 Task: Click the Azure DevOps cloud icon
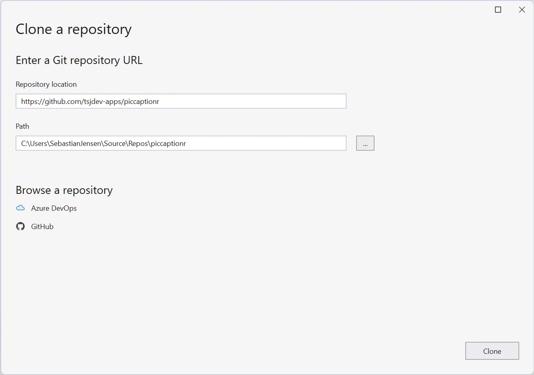click(x=20, y=208)
